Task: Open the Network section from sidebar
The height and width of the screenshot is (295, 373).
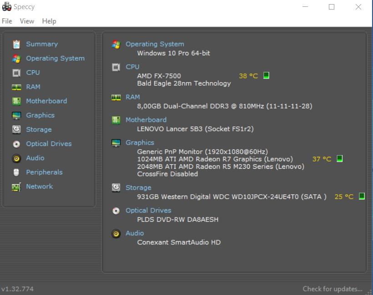Action: [x=40, y=186]
